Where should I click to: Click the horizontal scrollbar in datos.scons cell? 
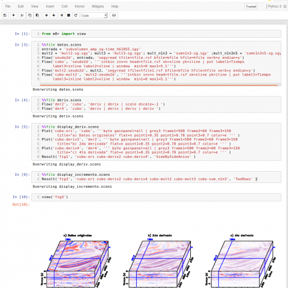click(159, 85)
